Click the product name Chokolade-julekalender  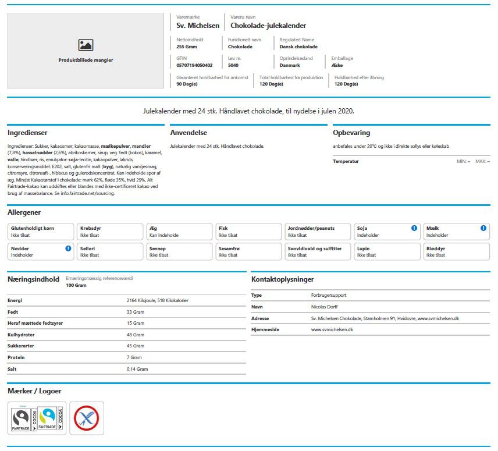(268, 26)
